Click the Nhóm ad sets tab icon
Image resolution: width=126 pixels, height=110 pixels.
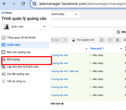(x=118, y=32)
